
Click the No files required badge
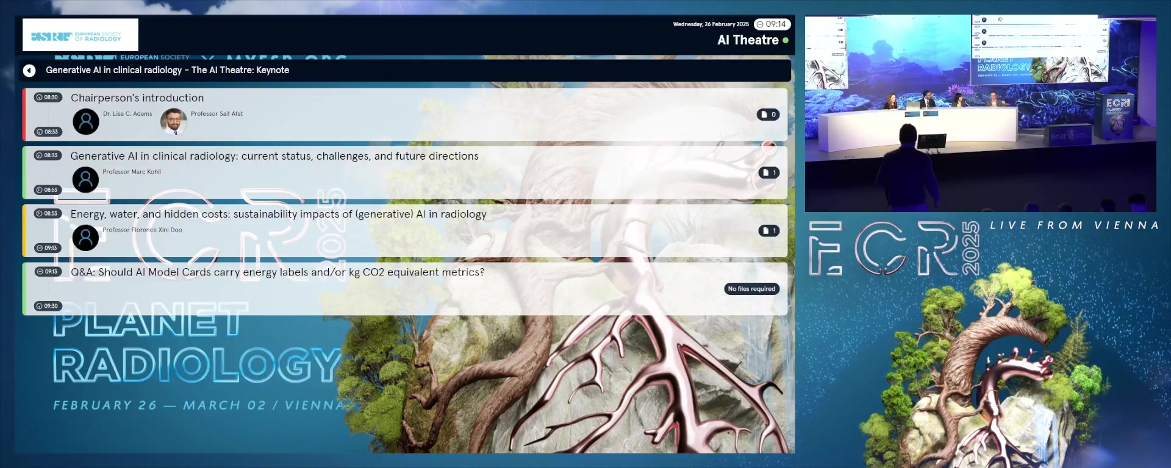(751, 289)
